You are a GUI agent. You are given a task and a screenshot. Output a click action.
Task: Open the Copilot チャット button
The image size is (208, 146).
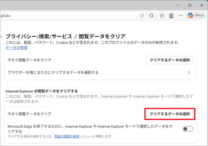(196, 16)
